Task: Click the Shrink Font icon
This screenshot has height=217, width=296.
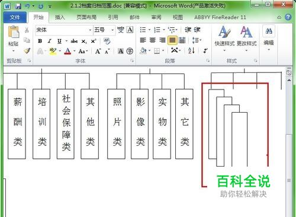Action: click(x=107, y=52)
